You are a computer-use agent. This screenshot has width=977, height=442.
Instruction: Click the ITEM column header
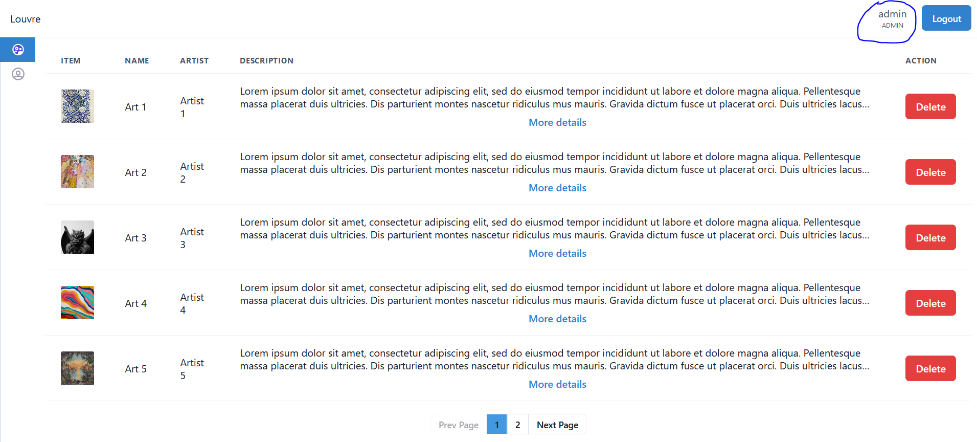71,60
